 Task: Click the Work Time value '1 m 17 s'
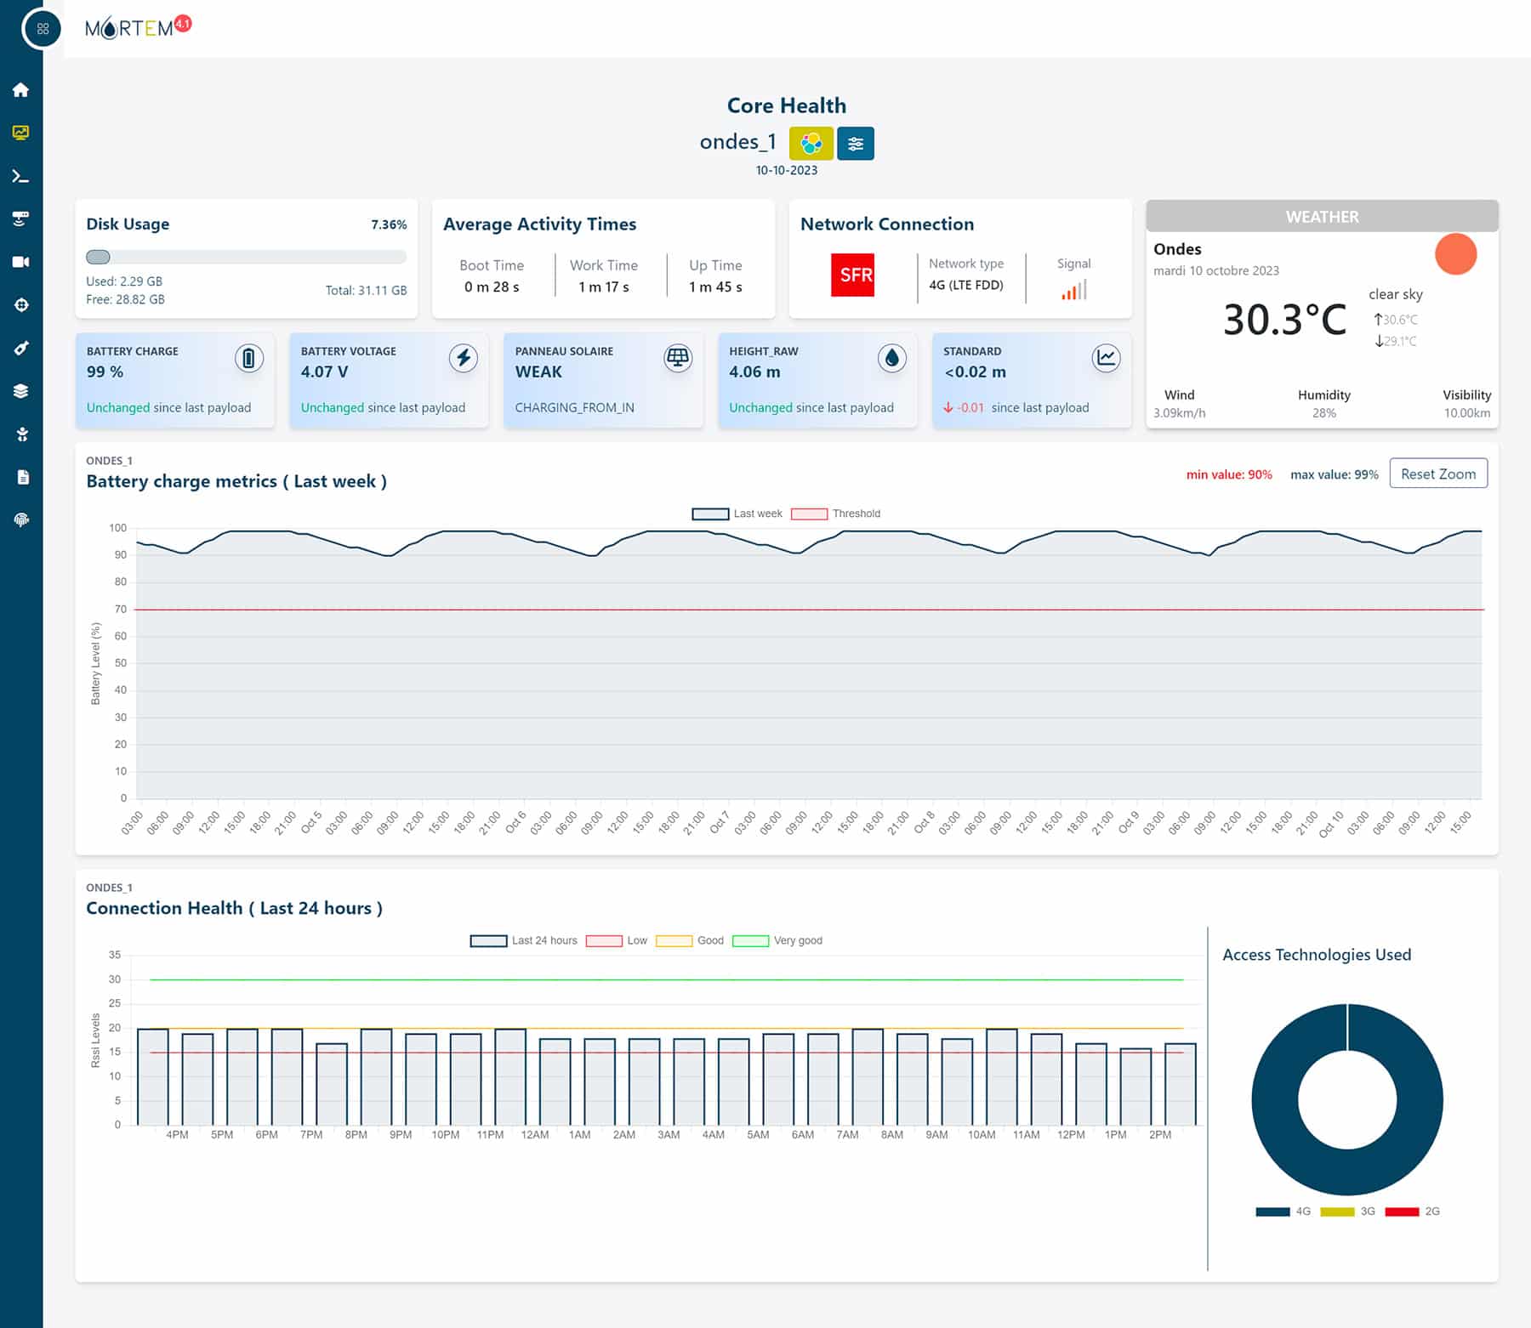pyautogui.click(x=604, y=287)
